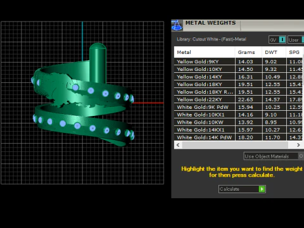Sort by Metal column header

(205, 52)
